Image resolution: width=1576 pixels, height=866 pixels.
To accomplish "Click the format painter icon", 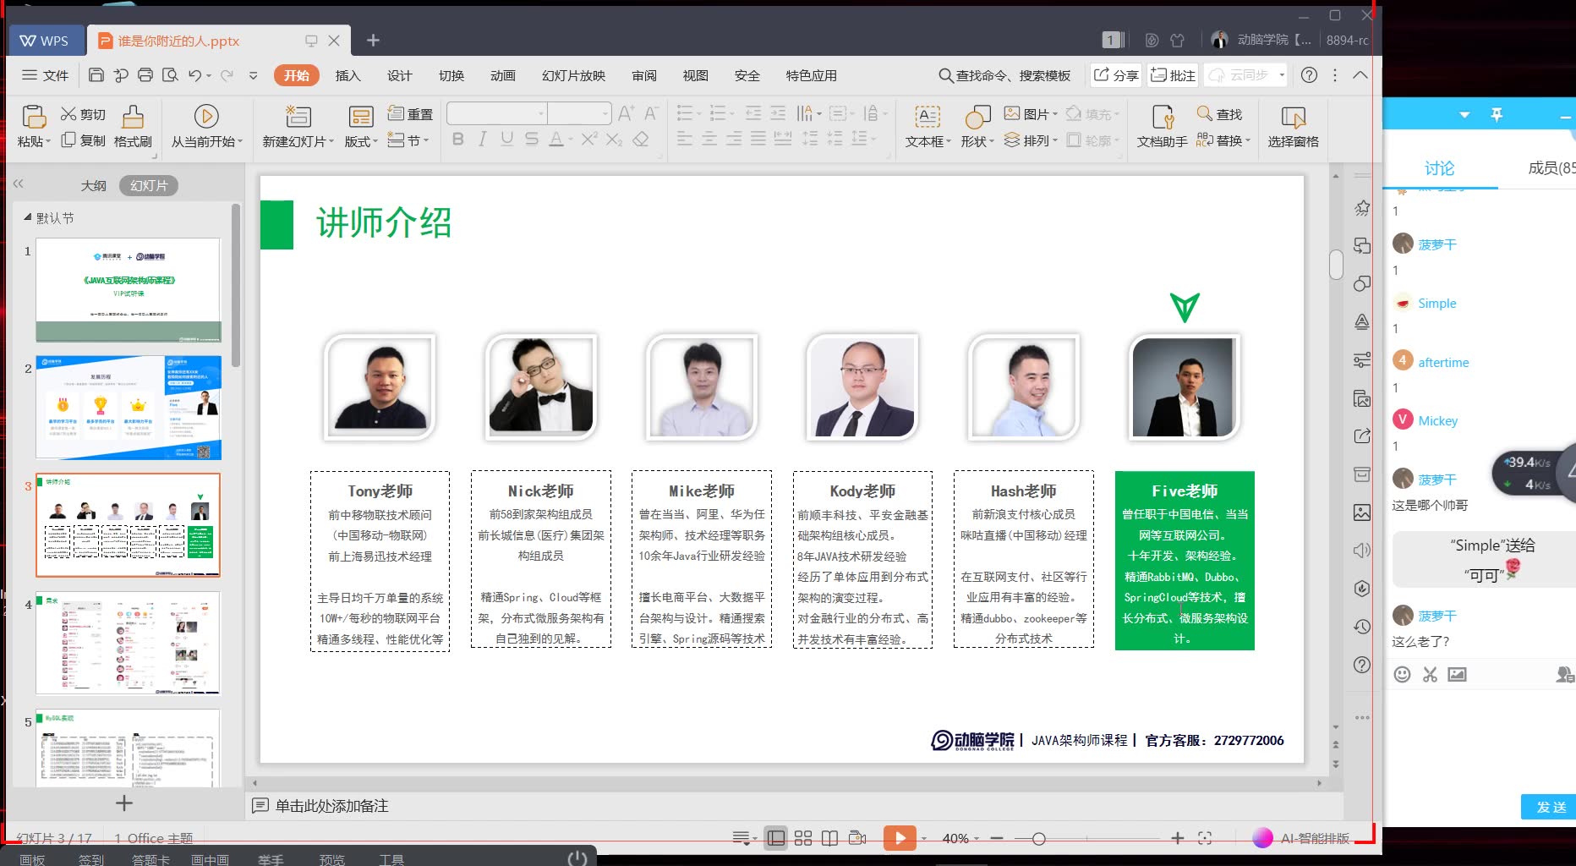I will coord(133,116).
